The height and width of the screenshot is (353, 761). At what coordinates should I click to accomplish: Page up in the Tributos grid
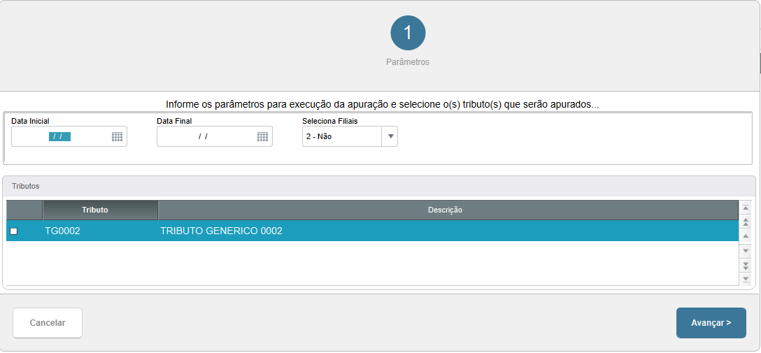point(746,222)
